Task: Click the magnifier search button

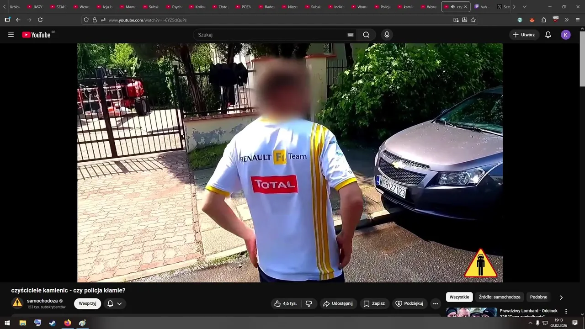Action: [x=366, y=35]
